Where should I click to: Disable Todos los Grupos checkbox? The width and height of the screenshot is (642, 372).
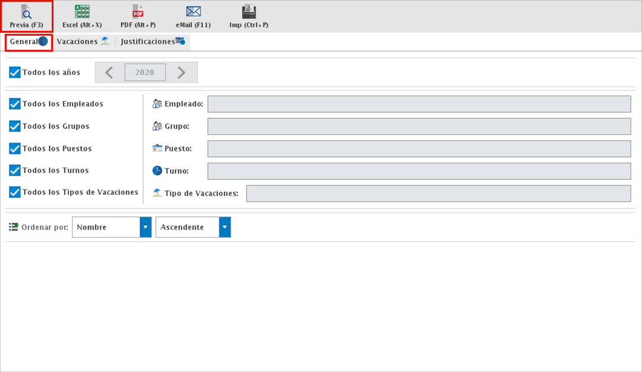tap(15, 127)
